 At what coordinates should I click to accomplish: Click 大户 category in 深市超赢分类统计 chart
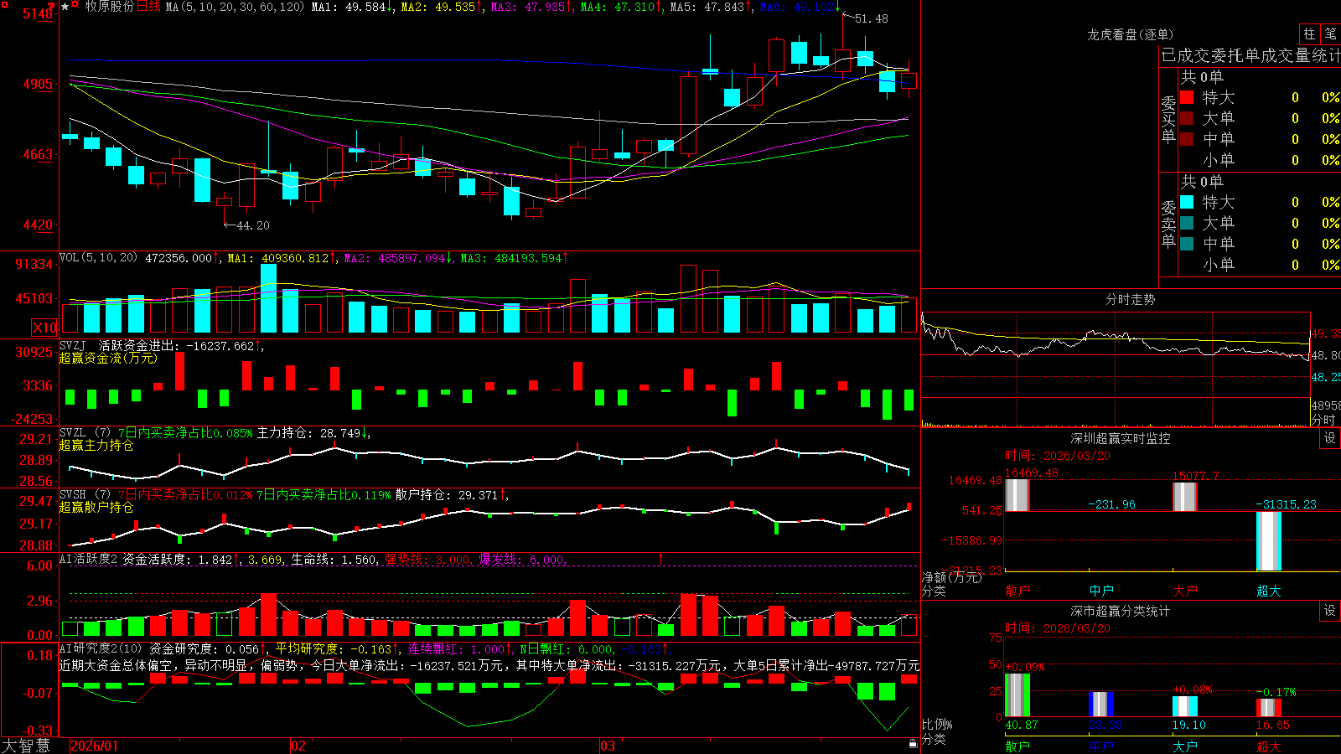click(x=1185, y=746)
